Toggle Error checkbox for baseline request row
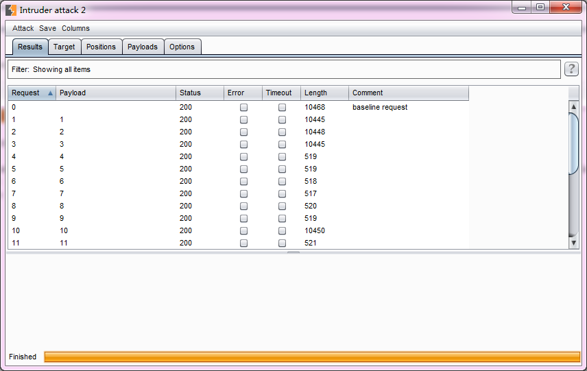Screen dimensions: 587x371 (243, 108)
